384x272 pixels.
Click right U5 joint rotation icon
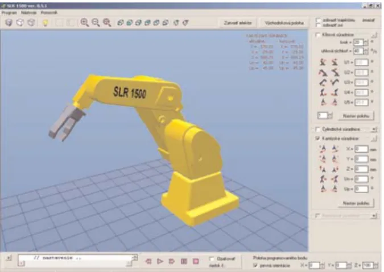[335, 102]
